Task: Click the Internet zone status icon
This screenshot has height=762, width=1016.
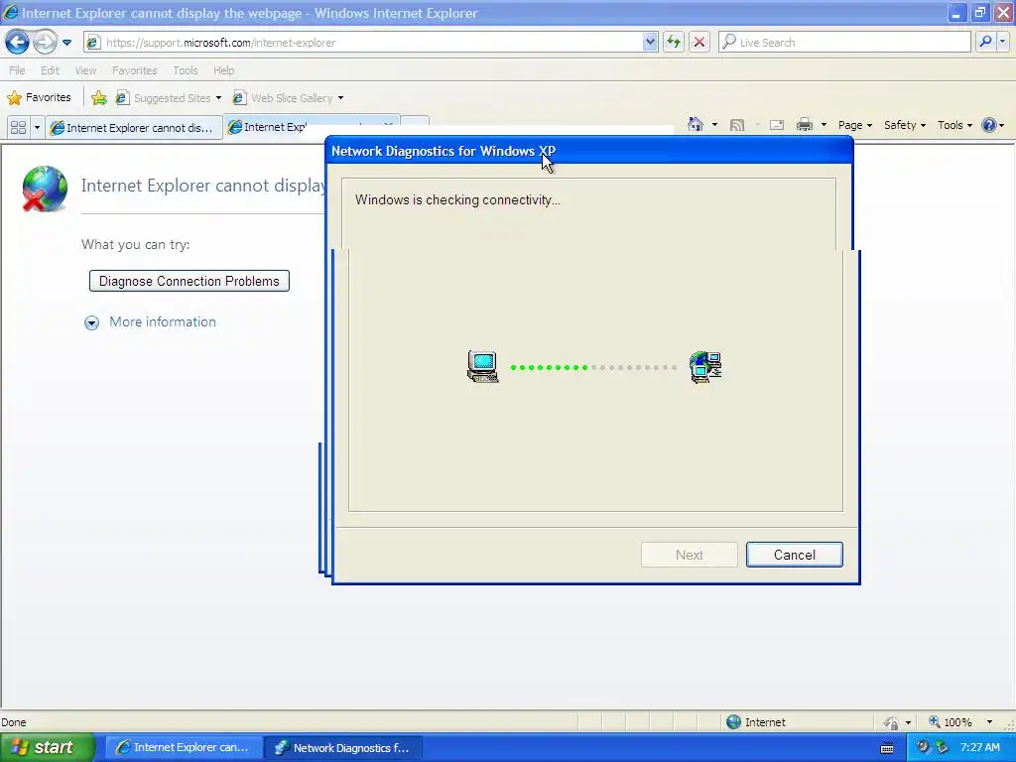Action: tap(733, 722)
